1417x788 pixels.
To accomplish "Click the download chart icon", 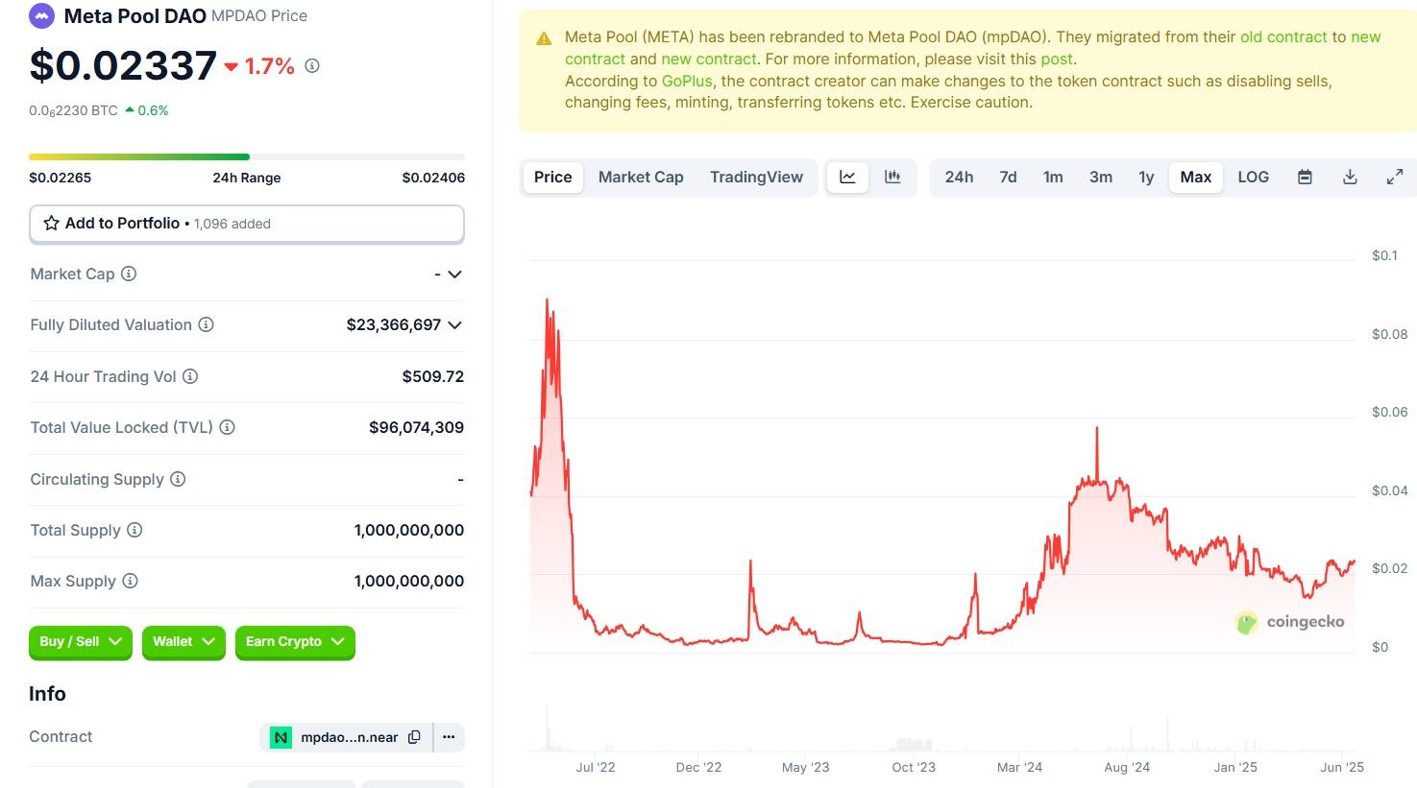I will coord(1349,177).
